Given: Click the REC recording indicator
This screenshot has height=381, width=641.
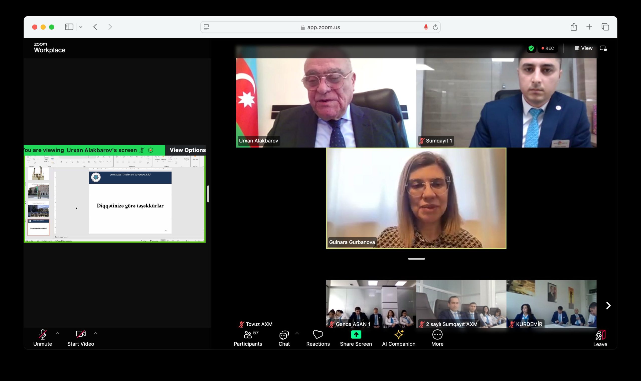Looking at the screenshot, I should [x=548, y=48].
